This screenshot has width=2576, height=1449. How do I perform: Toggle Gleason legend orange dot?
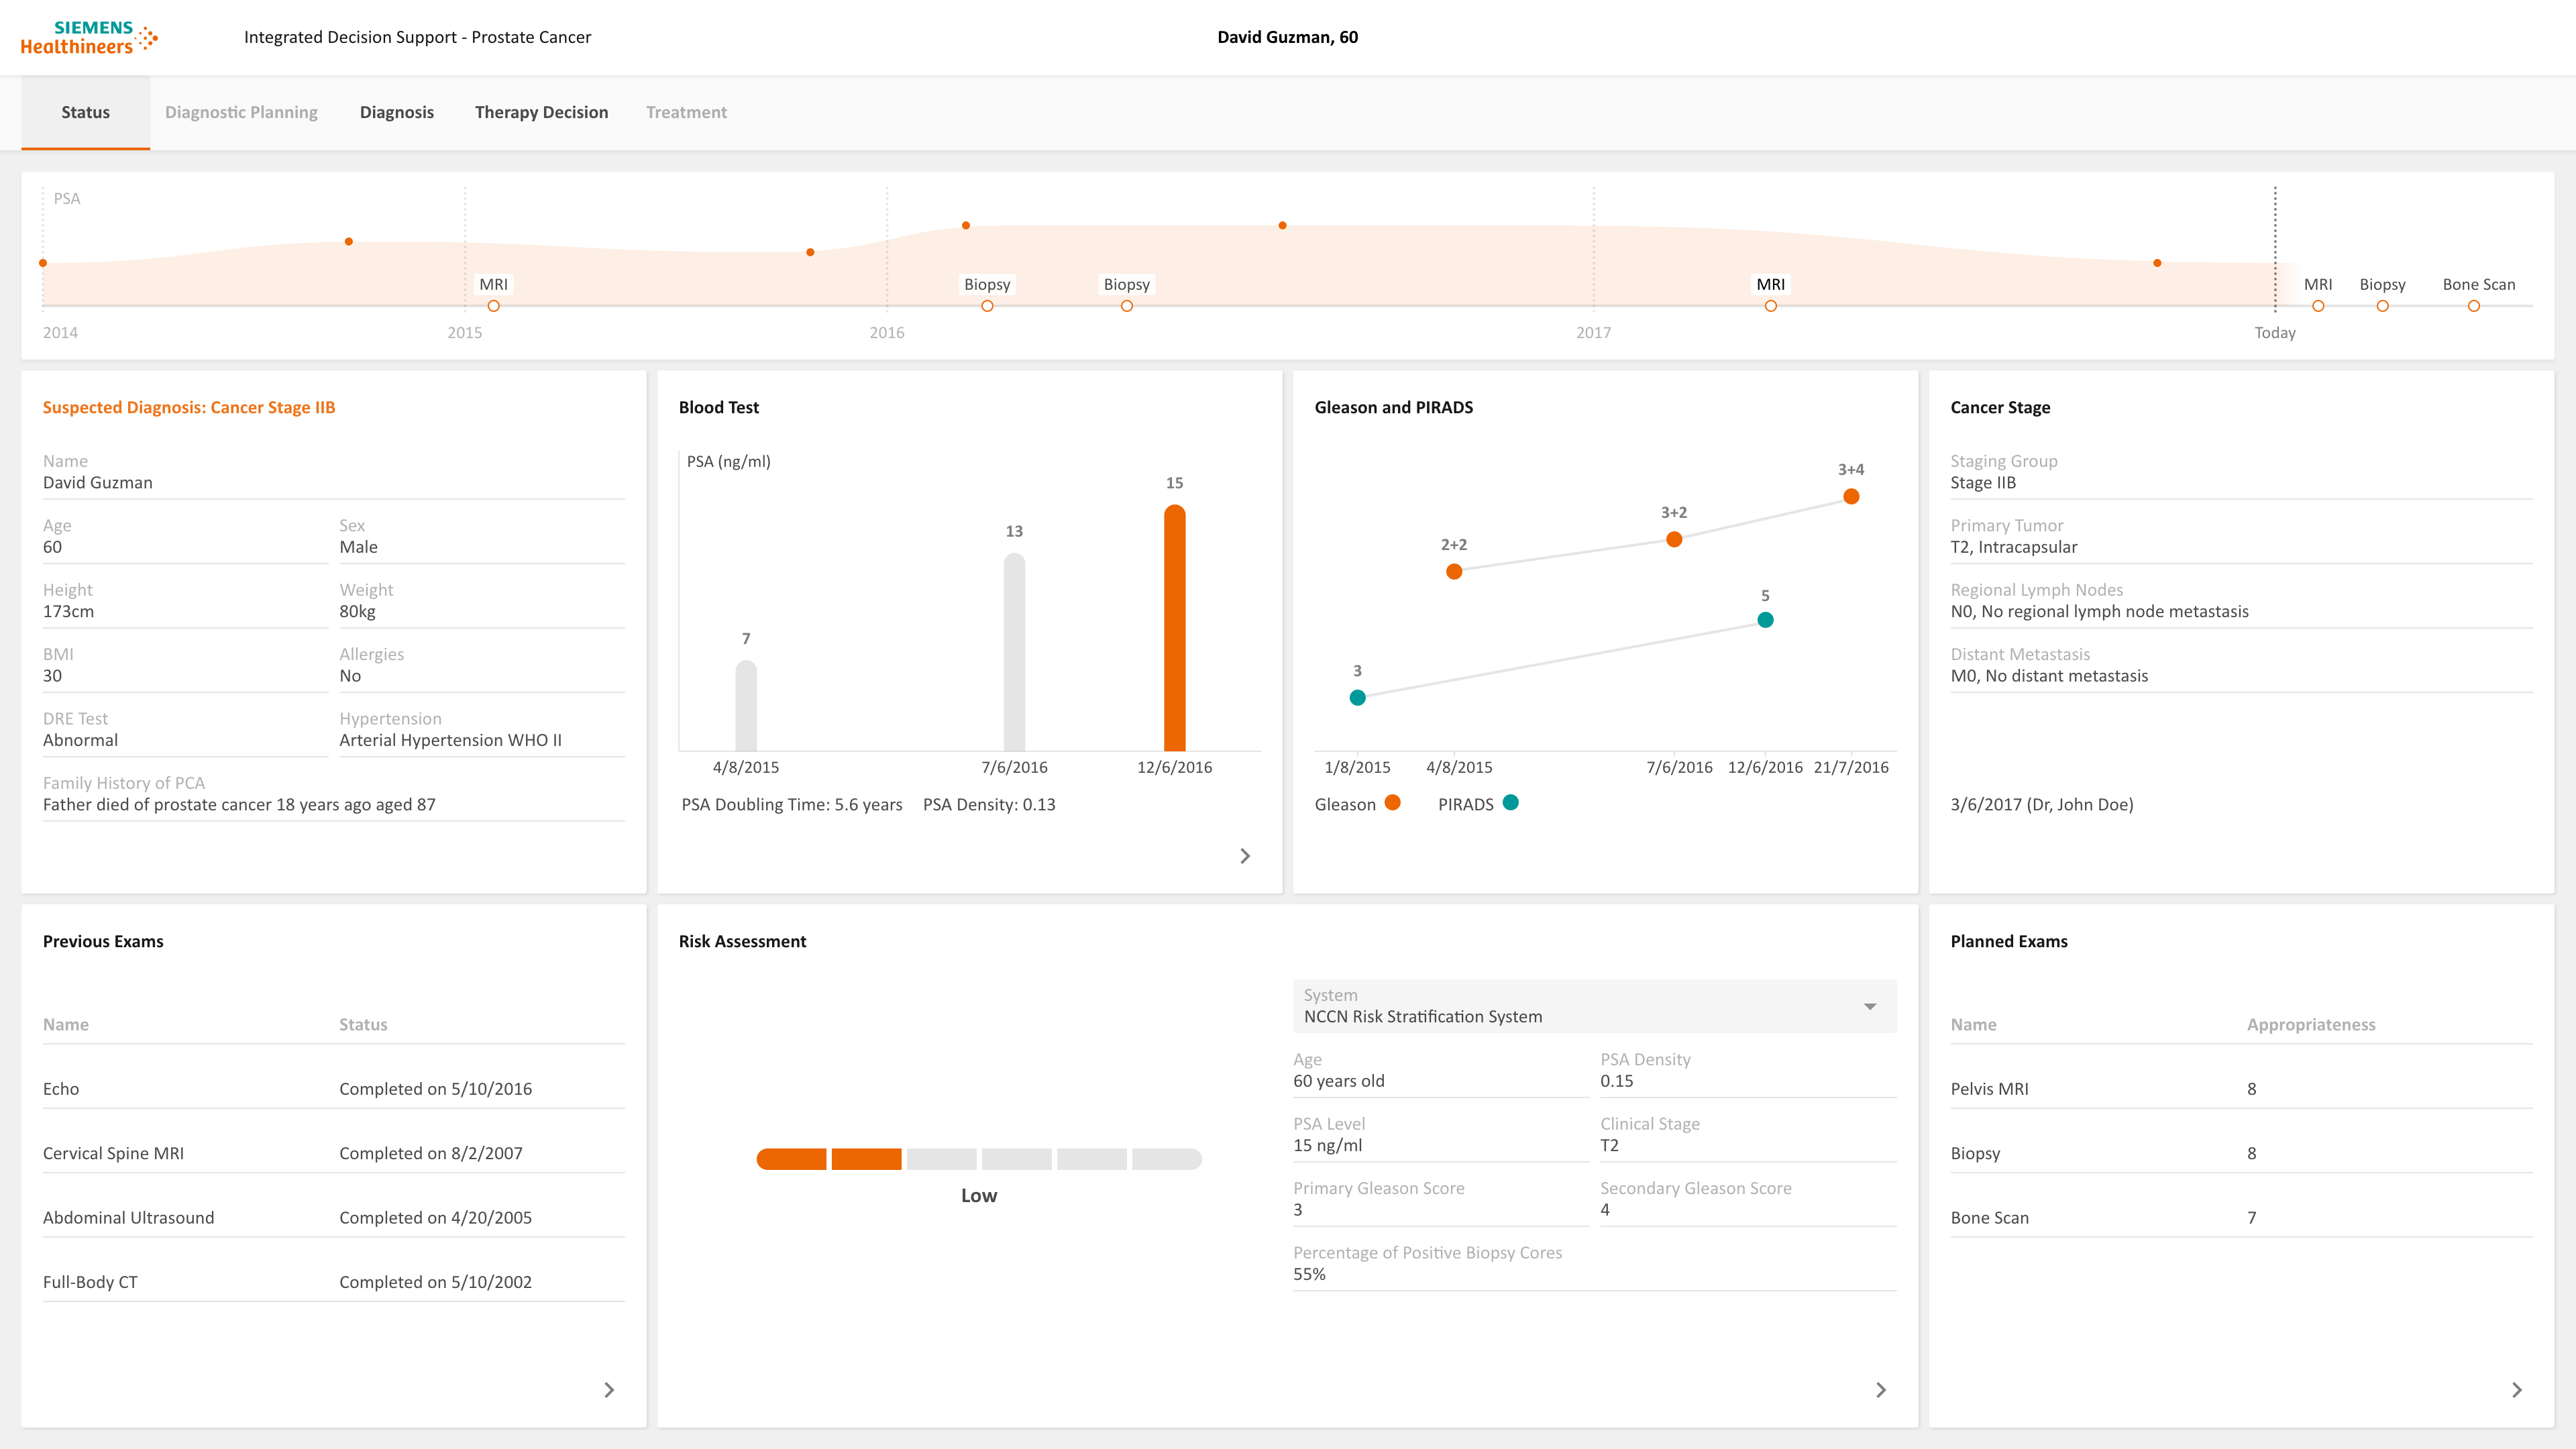coord(1392,802)
